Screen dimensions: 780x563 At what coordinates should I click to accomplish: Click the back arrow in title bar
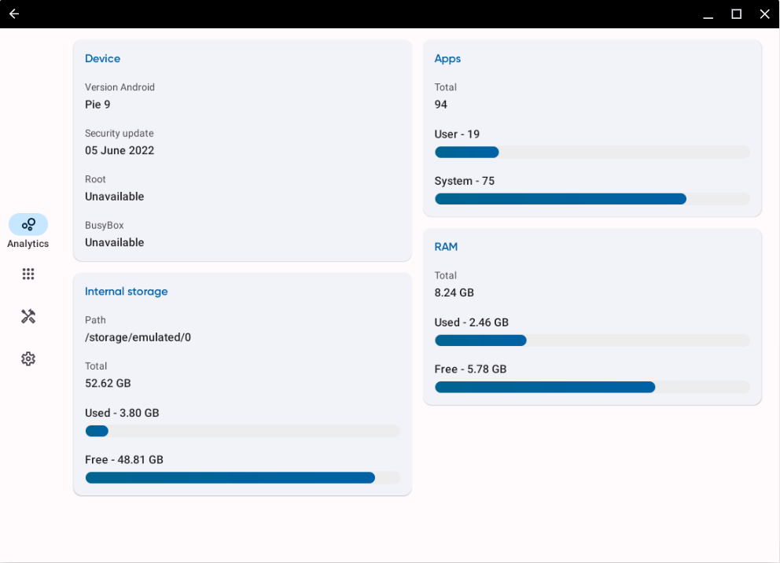pyautogui.click(x=14, y=14)
